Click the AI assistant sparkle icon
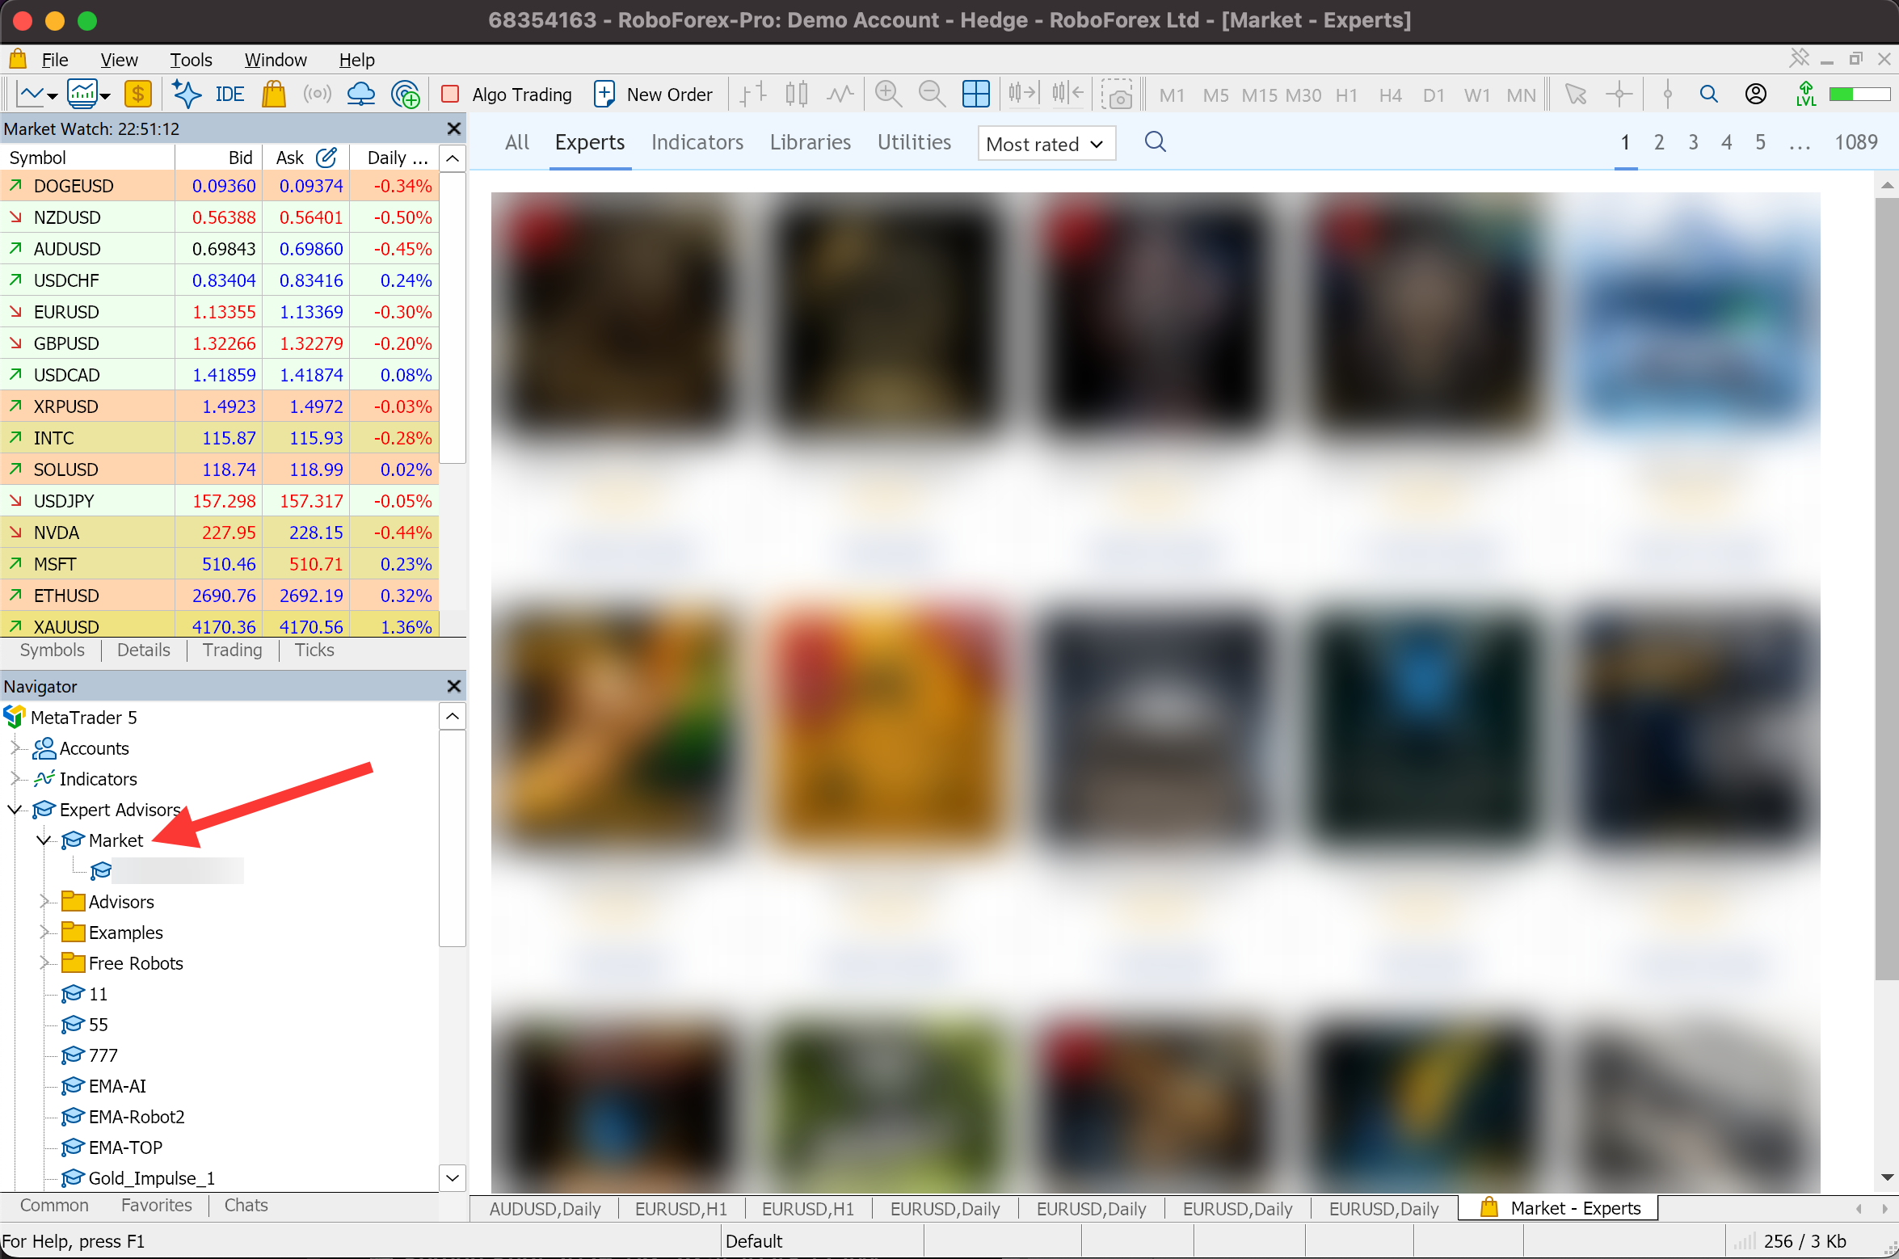 pyautogui.click(x=187, y=95)
